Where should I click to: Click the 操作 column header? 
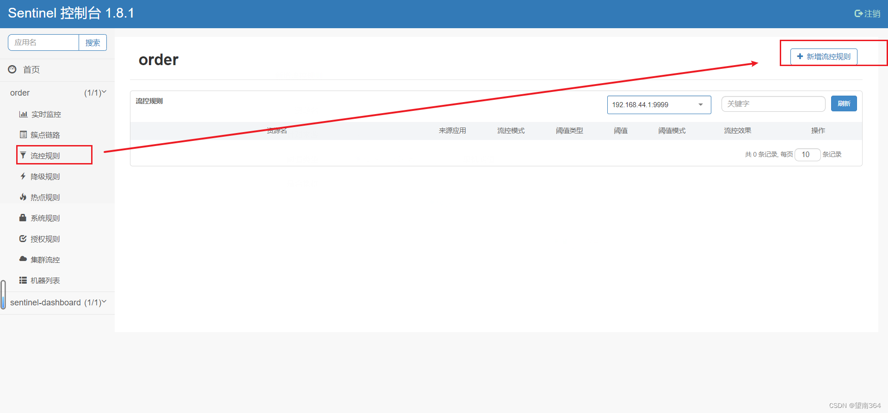[x=818, y=131]
